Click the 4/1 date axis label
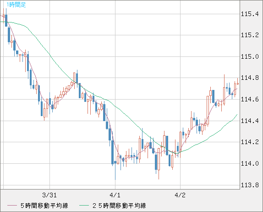The height and width of the screenshot is (212, 263). pyautogui.click(x=115, y=195)
